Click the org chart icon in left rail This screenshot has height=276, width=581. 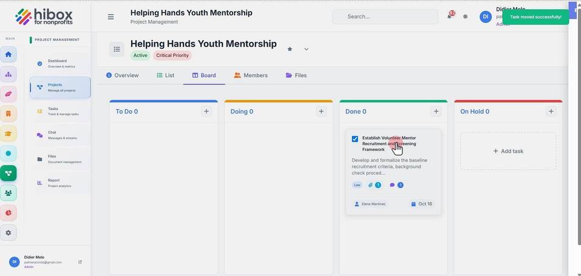(8, 74)
